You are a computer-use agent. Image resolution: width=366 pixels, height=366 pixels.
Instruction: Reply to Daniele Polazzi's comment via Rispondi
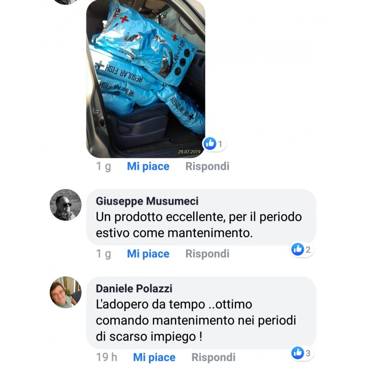[213, 357]
